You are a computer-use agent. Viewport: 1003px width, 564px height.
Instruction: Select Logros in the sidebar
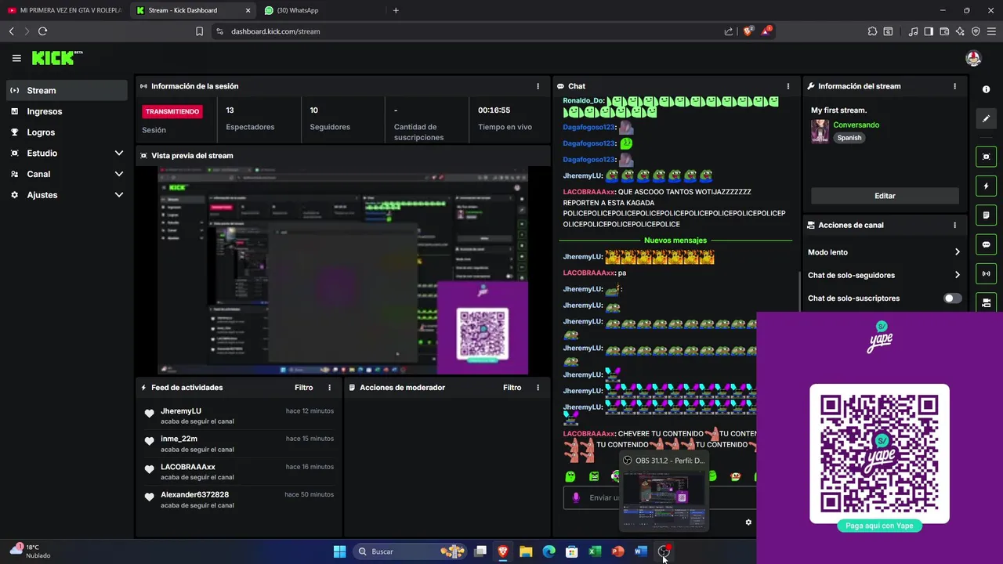(x=67, y=132)
